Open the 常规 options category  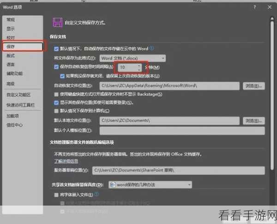point(23,20)
